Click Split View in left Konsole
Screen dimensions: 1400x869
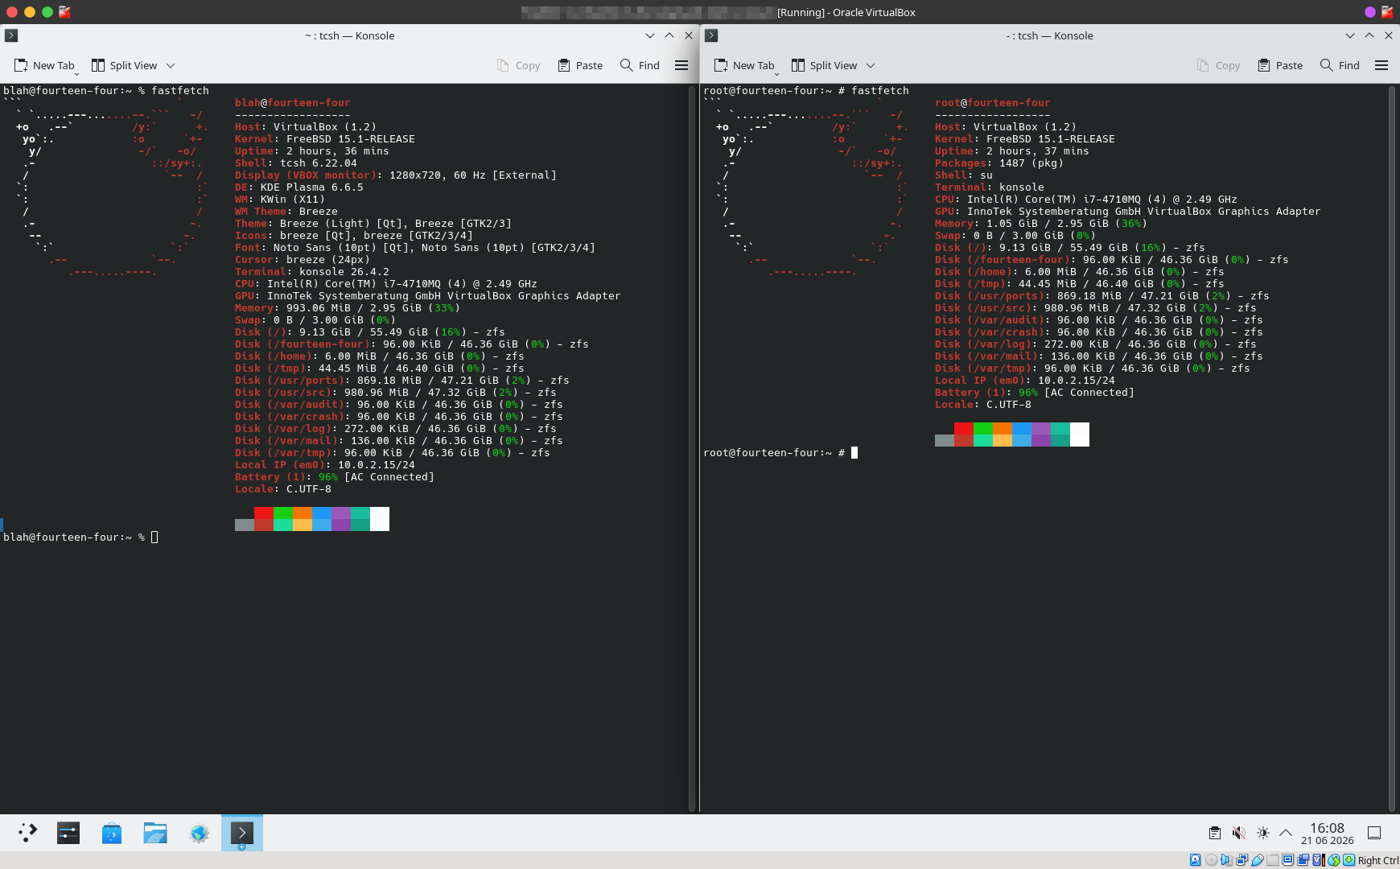click(x=125, y=65)
